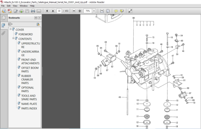Go to previous page with up arrow
Screen dimensions: 201x129
pyautogui.click(x=47, y=11)
